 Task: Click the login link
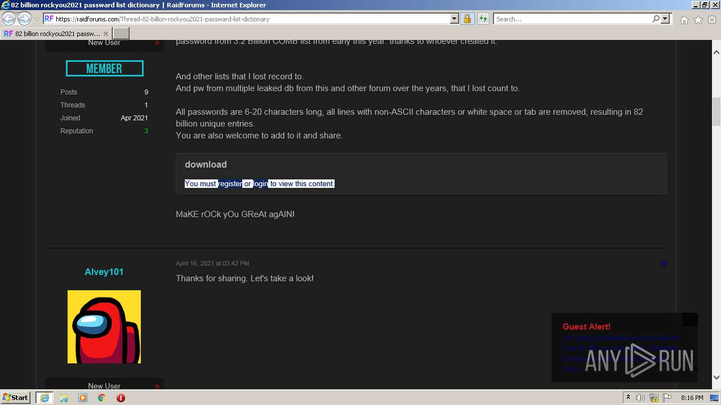pos(260,183)
